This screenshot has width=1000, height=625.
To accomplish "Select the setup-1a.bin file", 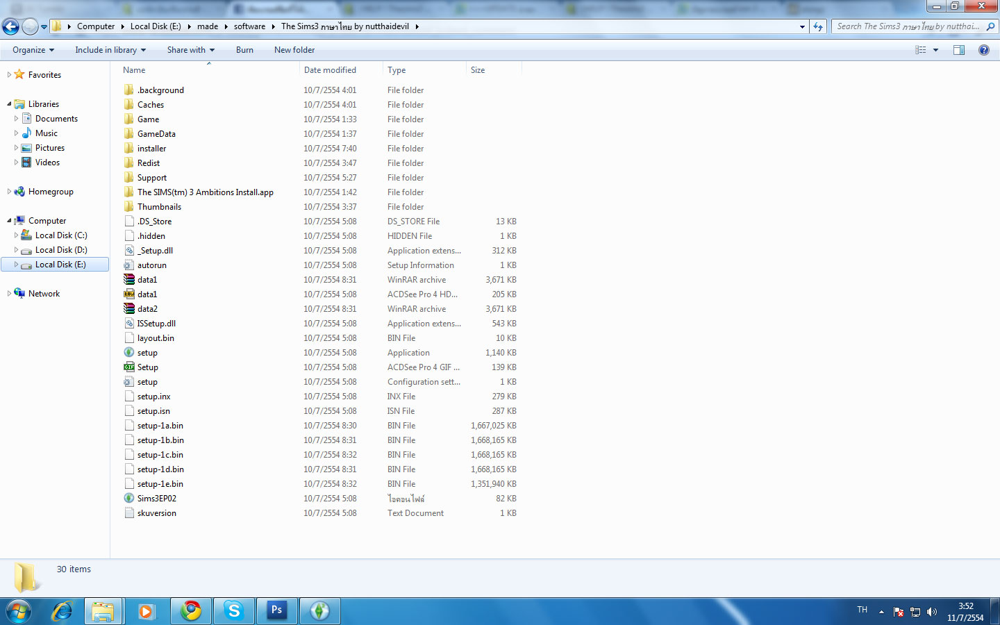I will [x=160, y=426].
